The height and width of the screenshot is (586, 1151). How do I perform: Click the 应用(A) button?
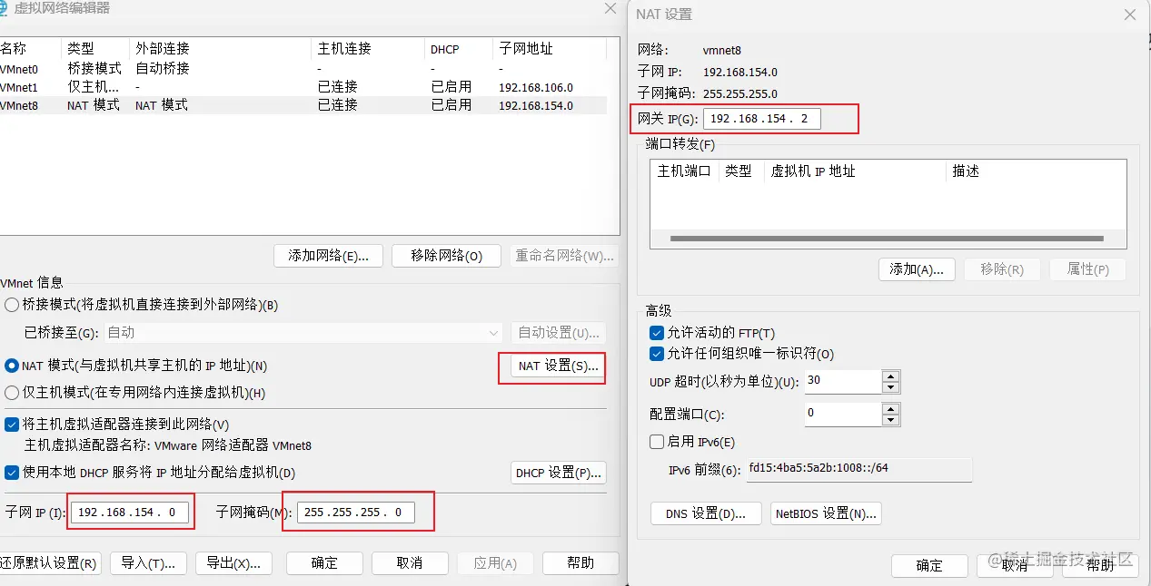(x=495, y=563)
